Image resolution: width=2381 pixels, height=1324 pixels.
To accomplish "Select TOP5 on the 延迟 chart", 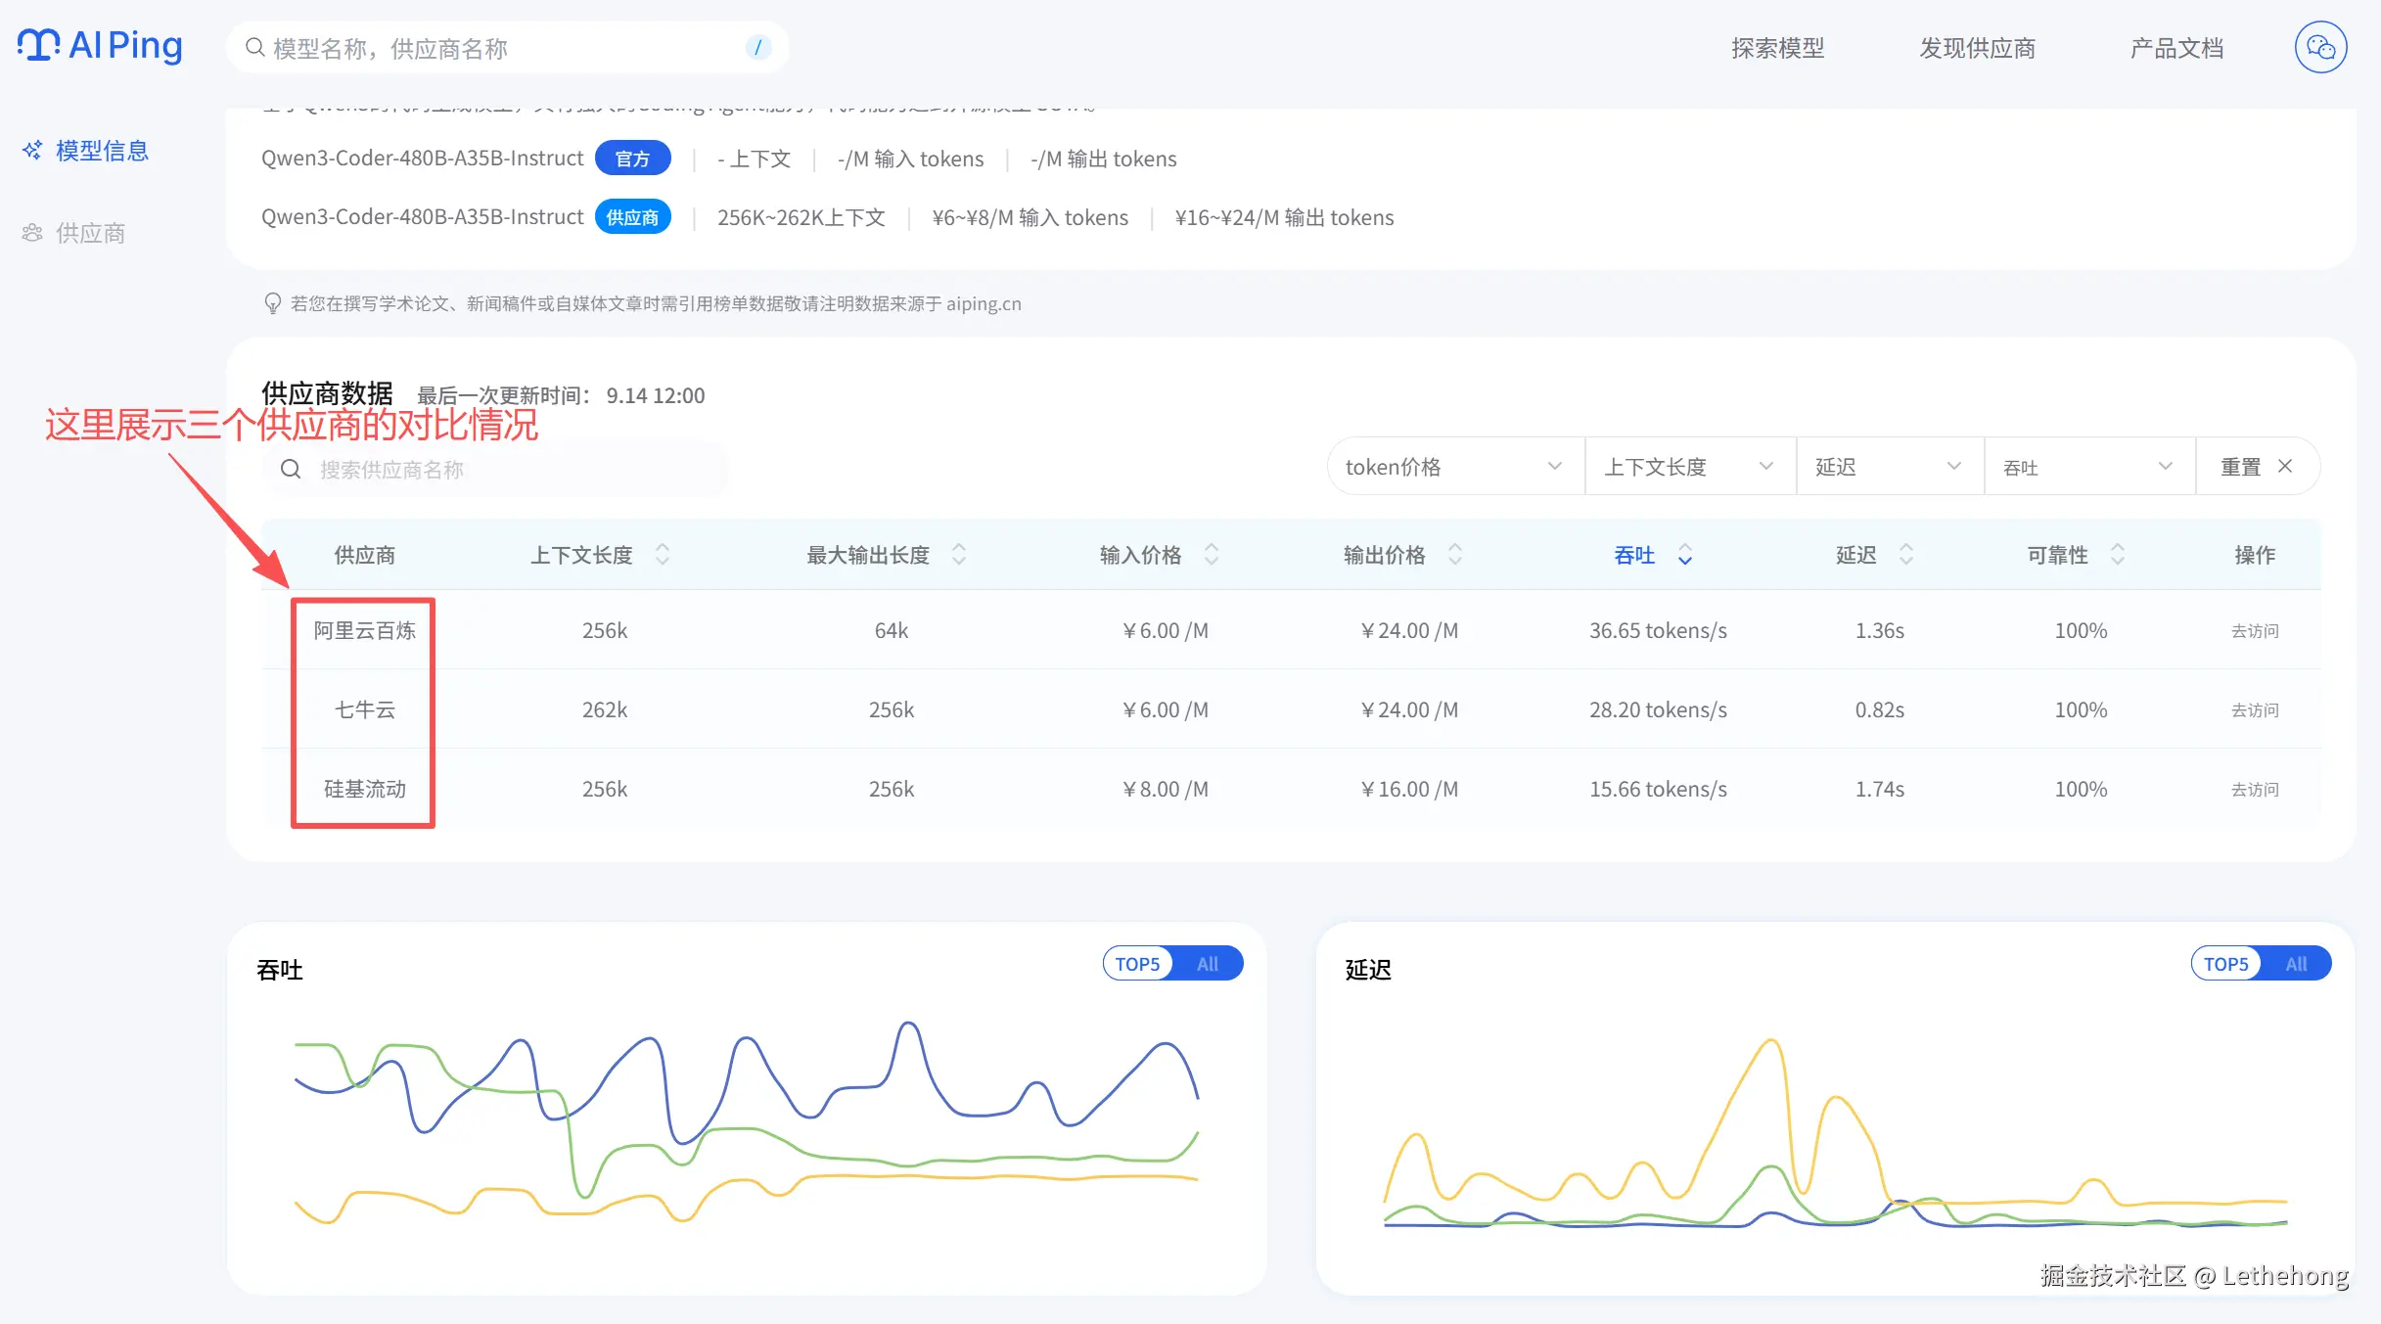I will click(2225, 964).
